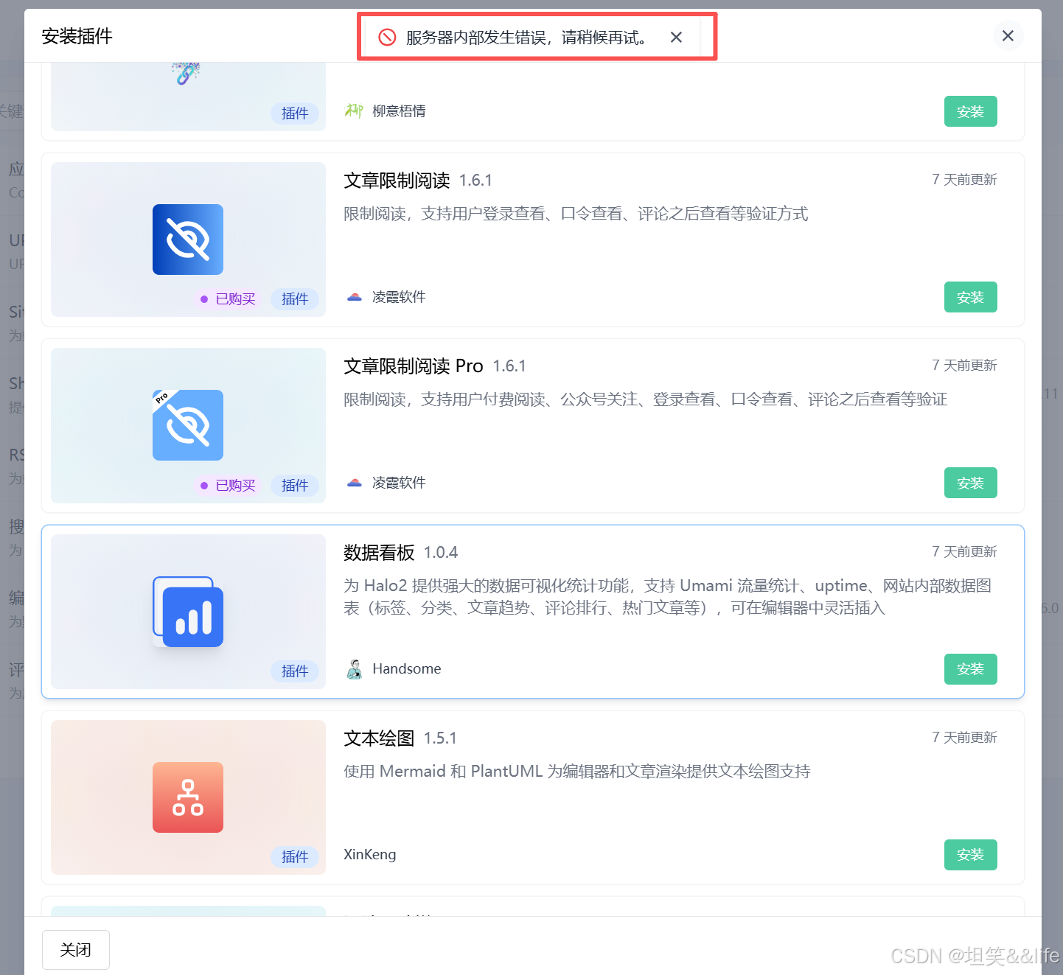
Task: Open the 文章限制阅读 plugin title link
Action: click(x=397, y=181)
